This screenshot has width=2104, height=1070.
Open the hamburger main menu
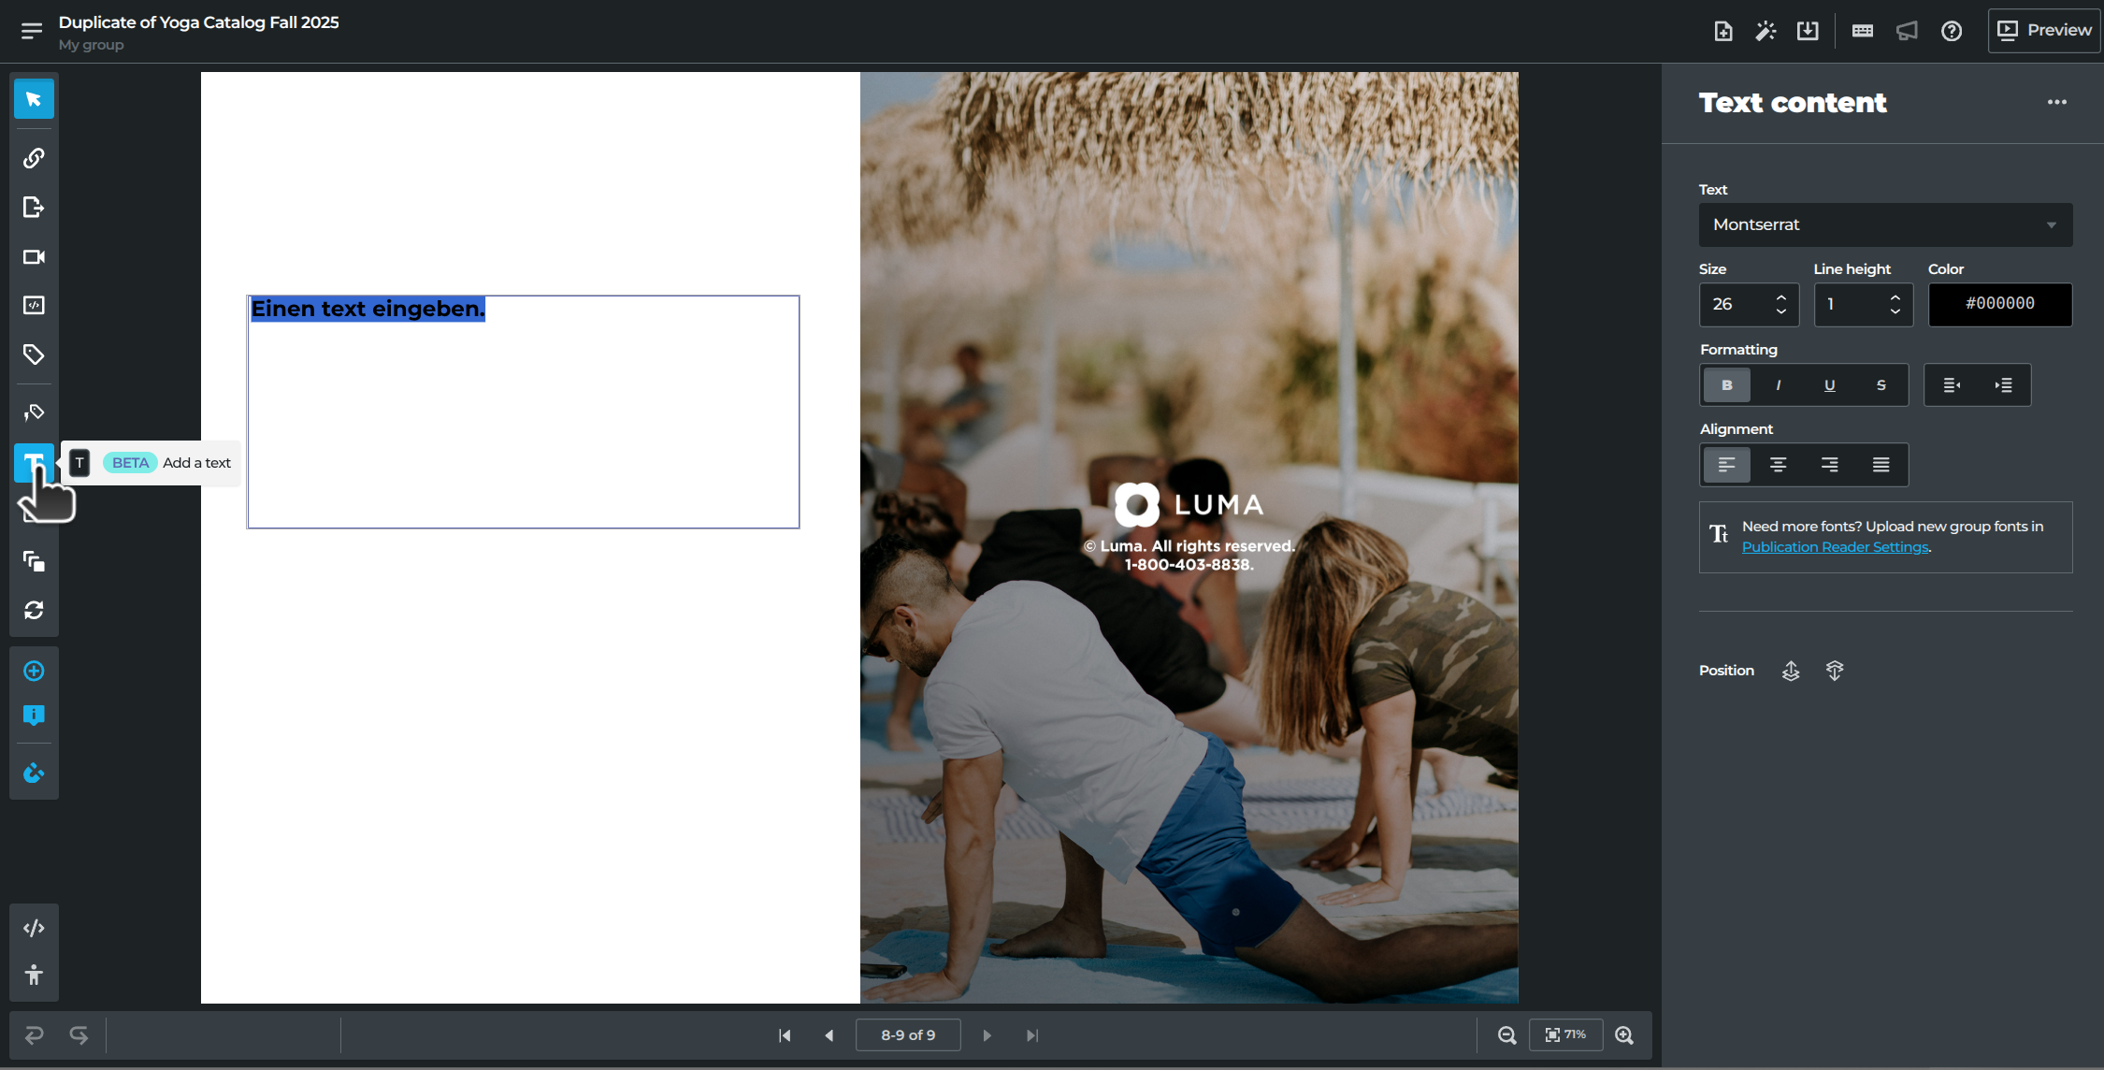[31, 31]
